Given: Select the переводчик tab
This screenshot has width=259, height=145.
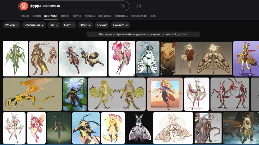Looking at the screenshot, I should (140, 16).
